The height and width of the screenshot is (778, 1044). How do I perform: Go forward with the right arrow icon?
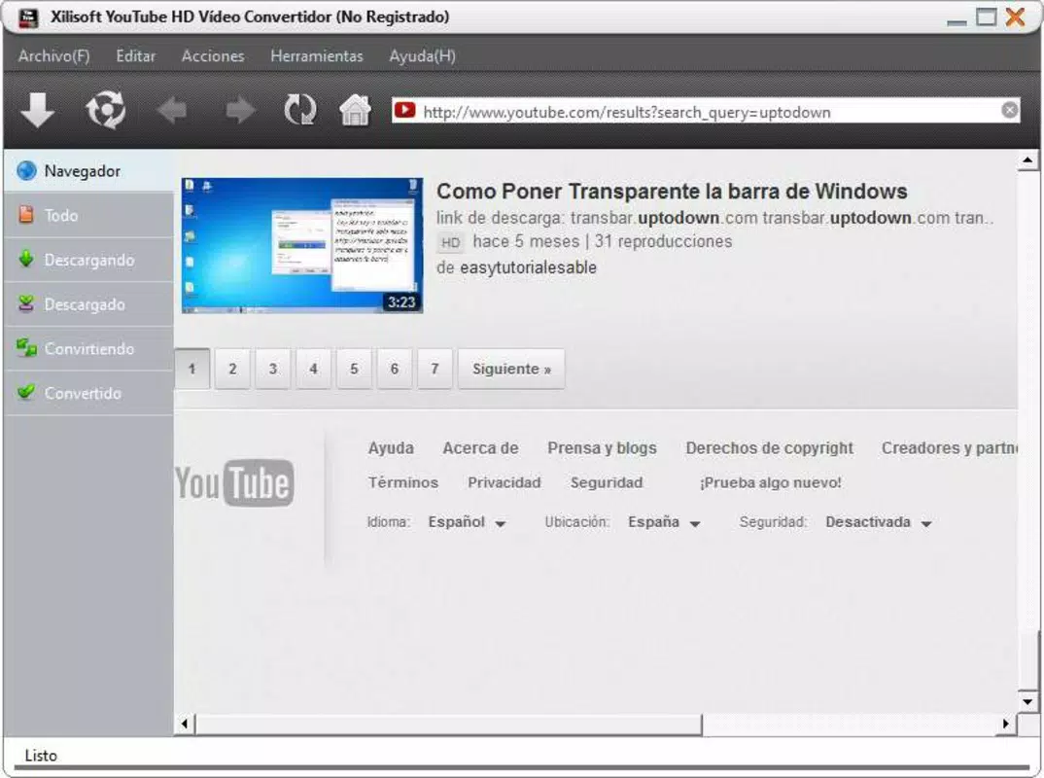click(x=240, y=110)
